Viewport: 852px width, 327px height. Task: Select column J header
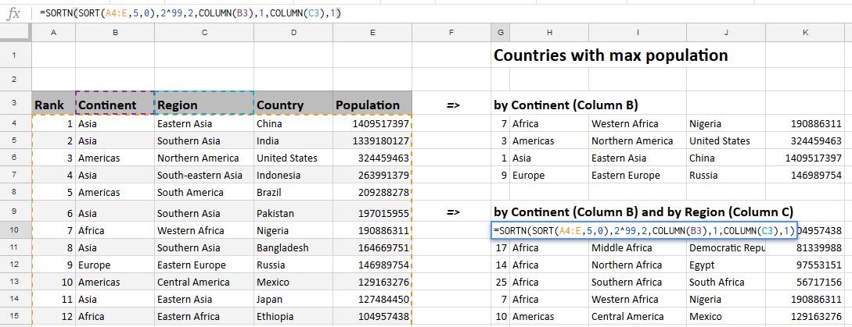coord(726,33)
